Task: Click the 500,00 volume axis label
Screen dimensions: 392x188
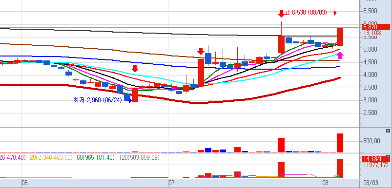Action: tap(371, 141)
